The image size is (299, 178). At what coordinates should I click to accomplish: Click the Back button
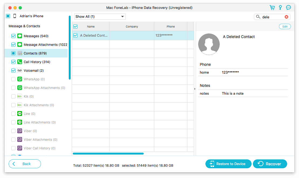tap(25, 164)
